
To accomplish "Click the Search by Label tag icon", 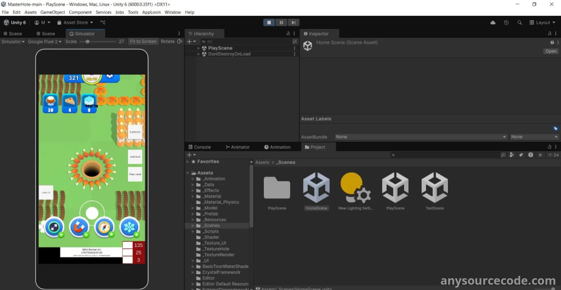I will (521, 155).
